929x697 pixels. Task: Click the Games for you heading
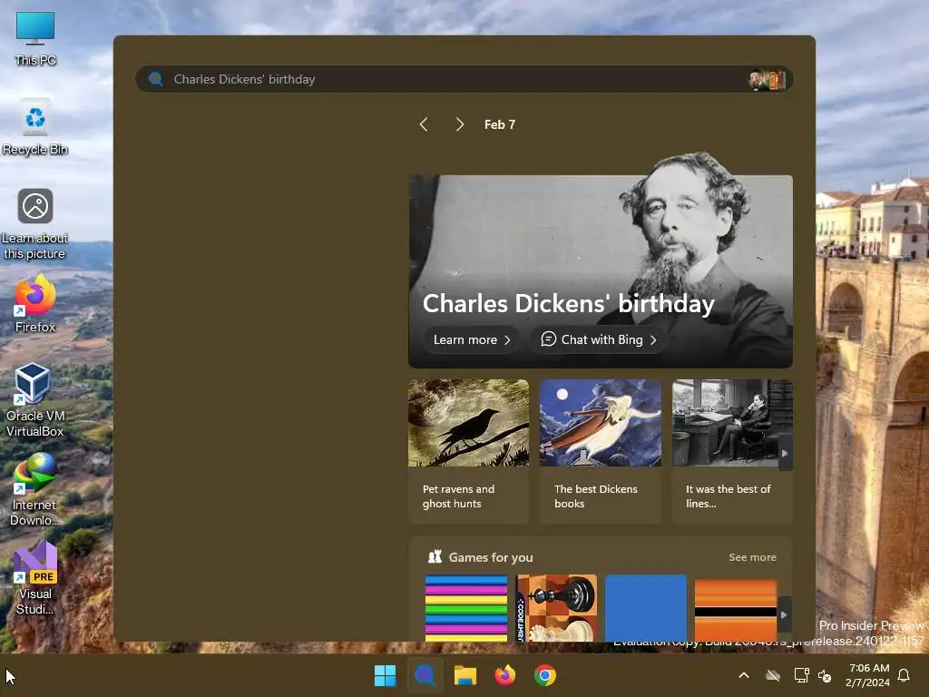[491, 557]
